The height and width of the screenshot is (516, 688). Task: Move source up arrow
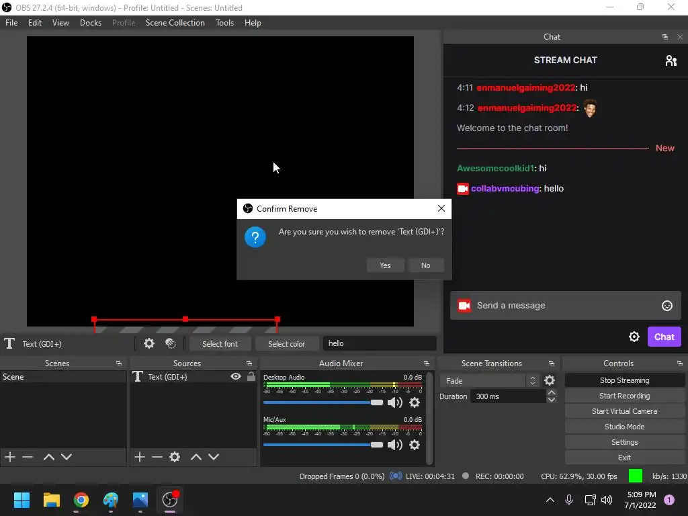(x=196, y=457)
